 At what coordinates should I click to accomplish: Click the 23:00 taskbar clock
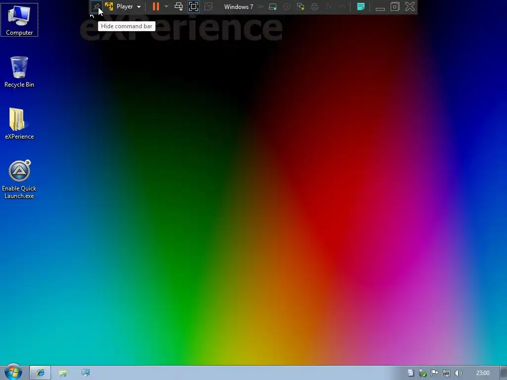point(483,373)
